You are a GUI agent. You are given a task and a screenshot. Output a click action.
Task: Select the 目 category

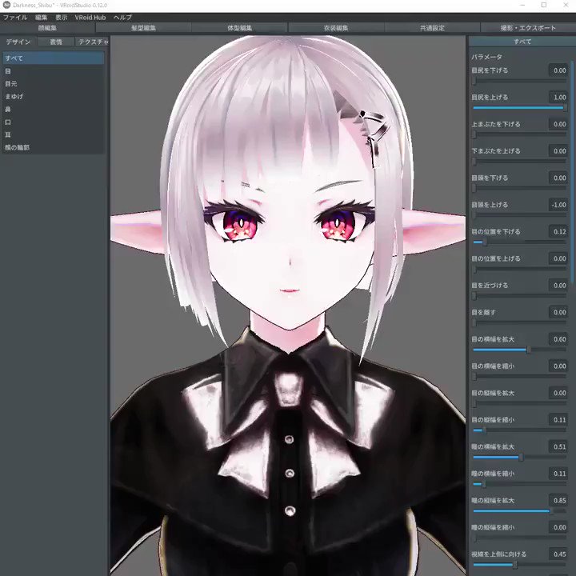pos(54,71)
